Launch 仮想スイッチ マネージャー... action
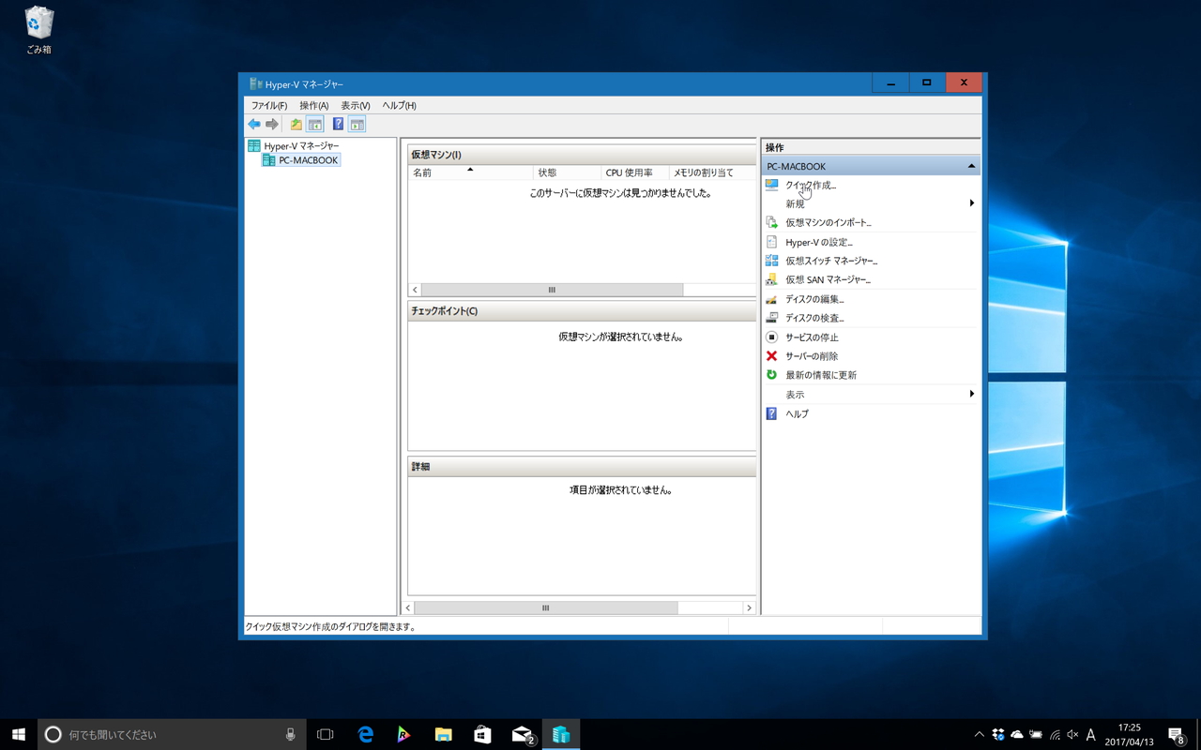Screen dimensions: 1201x750 [x=831, y=261]
